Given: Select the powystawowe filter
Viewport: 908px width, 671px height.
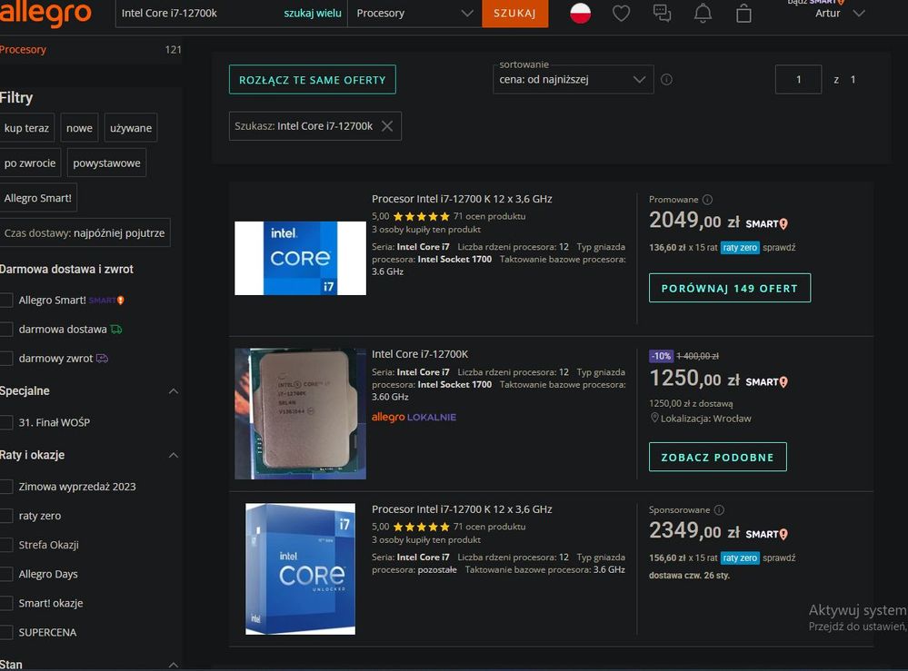Looking at the screenshot, I should click(x=106, y=163).
